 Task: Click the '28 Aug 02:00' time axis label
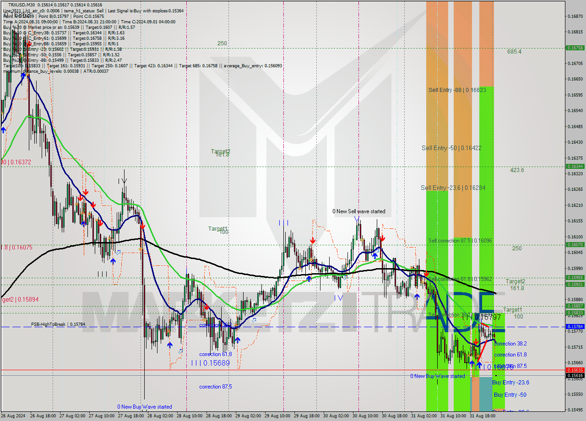161,416
